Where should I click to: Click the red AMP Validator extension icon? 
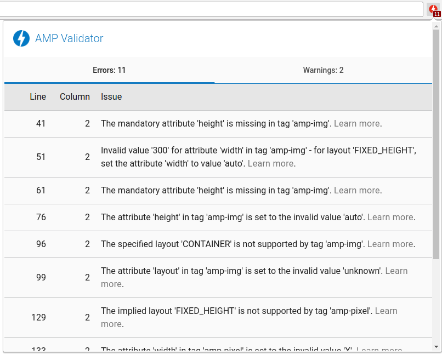(433, 9)
